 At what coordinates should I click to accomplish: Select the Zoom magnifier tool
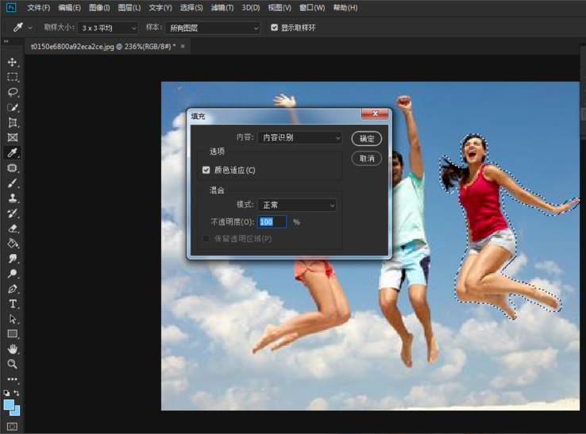point(13,364)
